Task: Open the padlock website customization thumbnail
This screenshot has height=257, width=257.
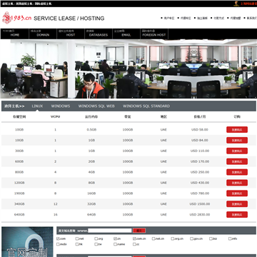Action: 27,242
